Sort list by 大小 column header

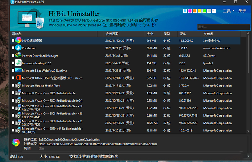153,34
